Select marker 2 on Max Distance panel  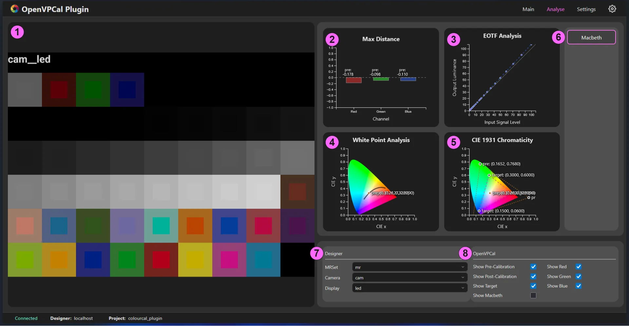click(x=332, y=39)
